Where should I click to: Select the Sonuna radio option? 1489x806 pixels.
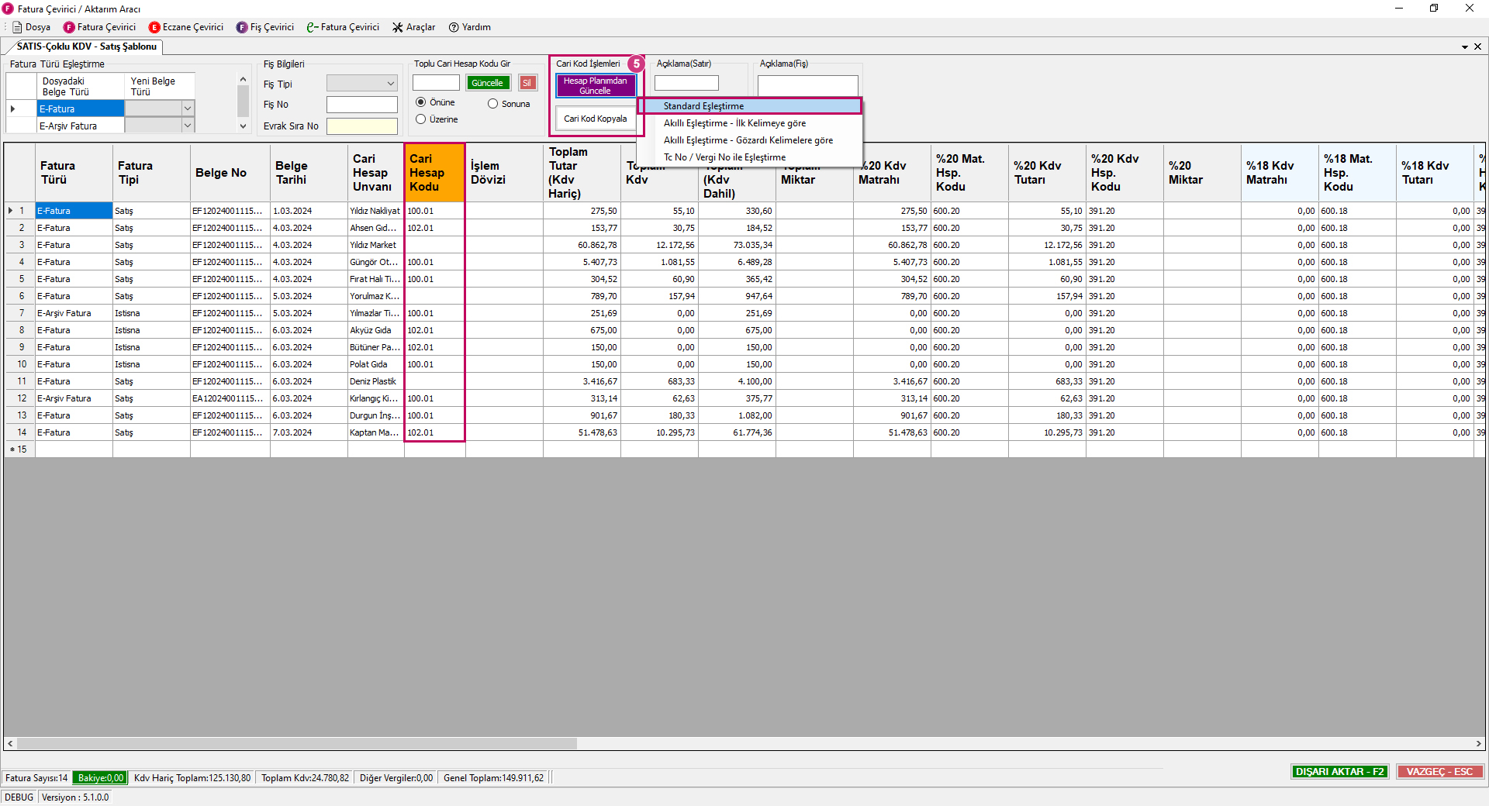tap(492, 104)
